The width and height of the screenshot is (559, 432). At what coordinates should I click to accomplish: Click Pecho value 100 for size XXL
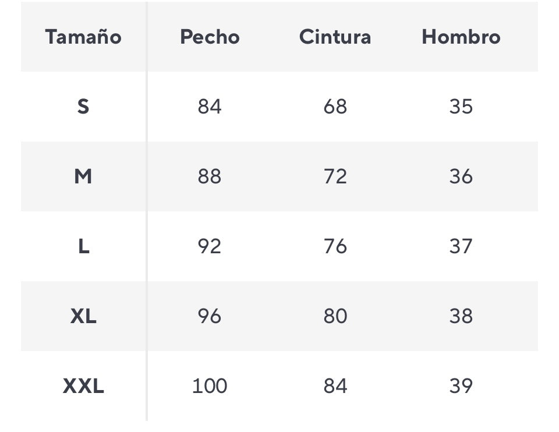pos(210,386)
